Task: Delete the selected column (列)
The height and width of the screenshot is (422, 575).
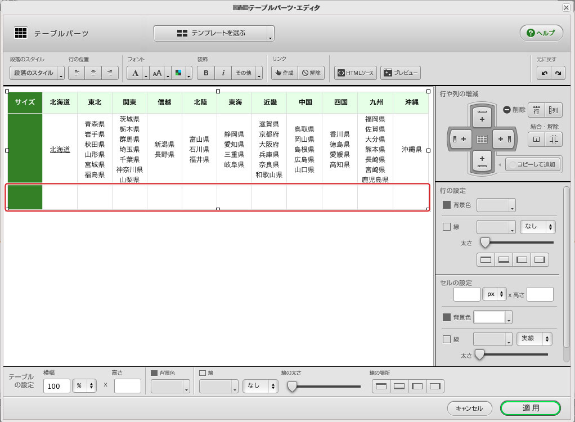Action: tap(554, 110)
